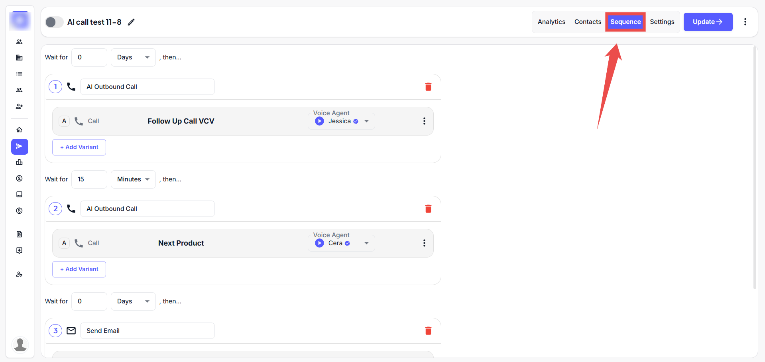Play the Cera voice agent preview
765x362 pixels.
tap(319, 243)
